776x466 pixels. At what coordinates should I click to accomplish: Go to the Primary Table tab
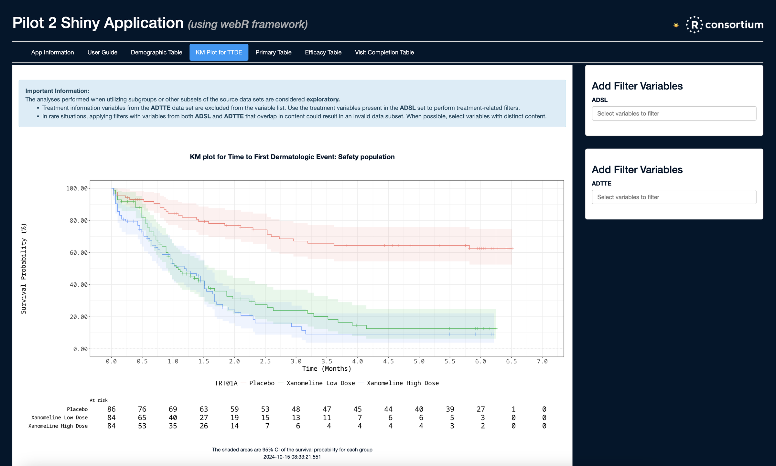pyautogui.click(x=273, y=52)
